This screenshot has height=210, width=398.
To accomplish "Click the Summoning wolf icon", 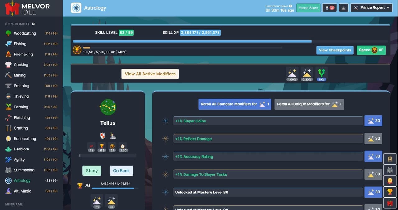I will pyautogui.click(x=8, y=170).
